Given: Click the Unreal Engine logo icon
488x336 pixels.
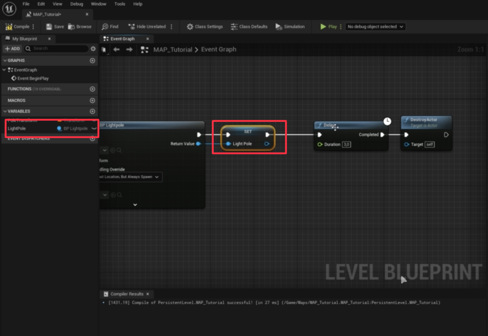Looking at the screenshot, I should click(9, 9).
